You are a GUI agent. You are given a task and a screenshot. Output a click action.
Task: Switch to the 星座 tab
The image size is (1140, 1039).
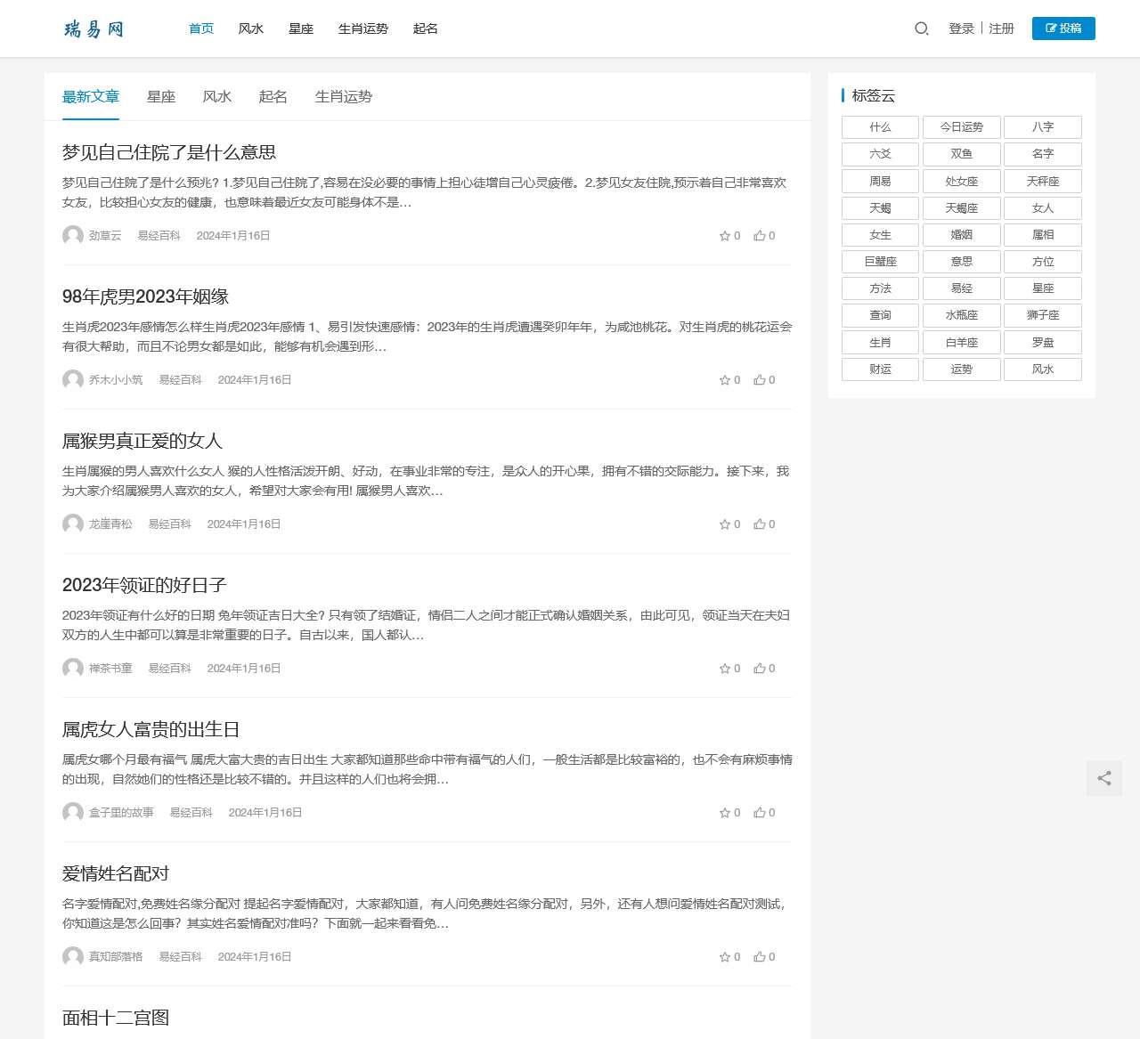coord(160,96)
